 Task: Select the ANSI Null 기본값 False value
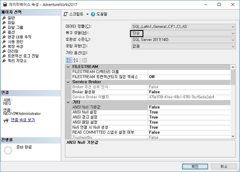click(189, 107)
